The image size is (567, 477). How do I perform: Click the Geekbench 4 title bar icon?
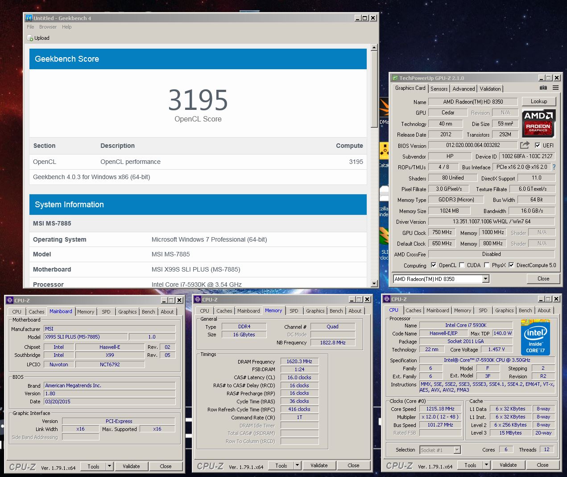coord(29,18)
